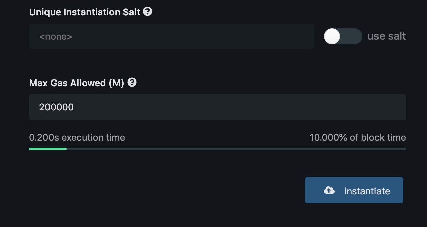This screenshot has width=427, height=227.
Task: Click the <none> placeholder text
Action: (56, 36)
